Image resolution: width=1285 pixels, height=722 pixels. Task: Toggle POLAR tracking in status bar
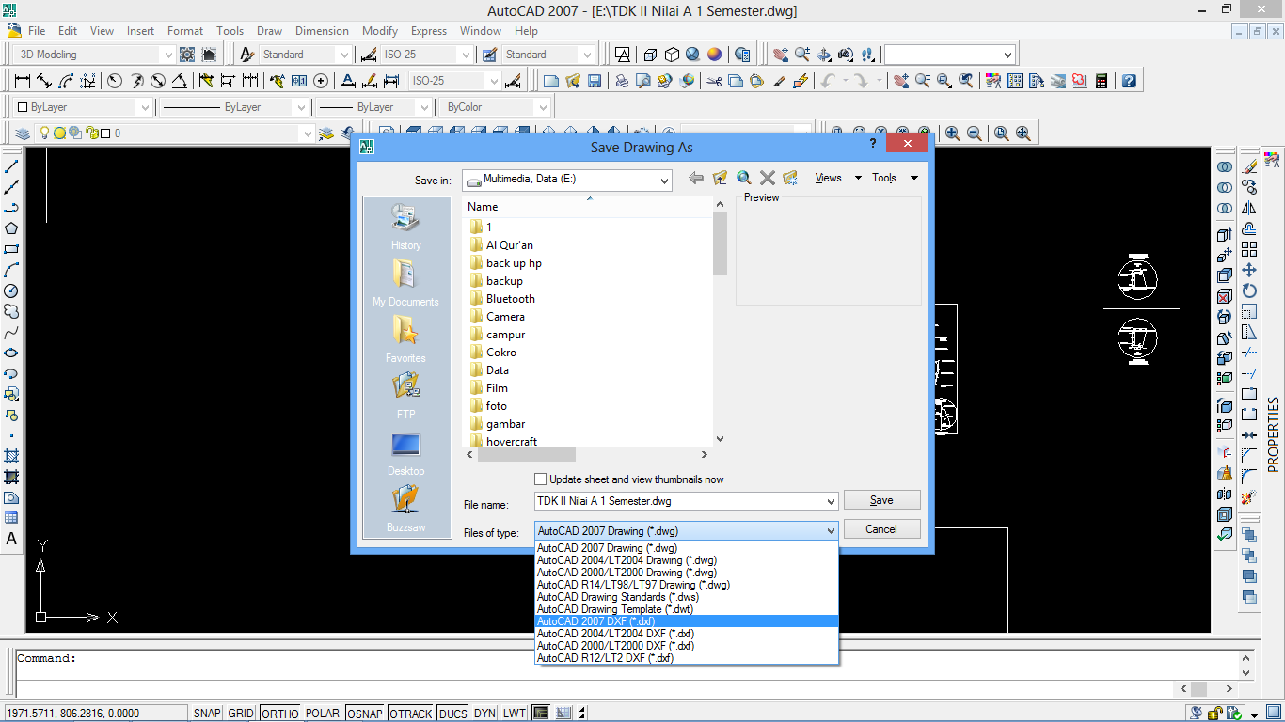tap(323, 714)
